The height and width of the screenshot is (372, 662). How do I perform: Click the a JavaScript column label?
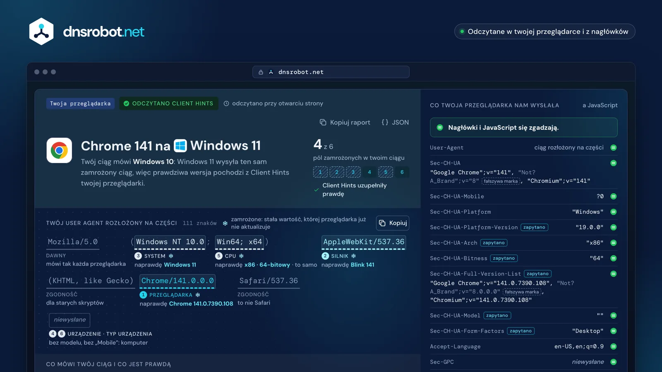point(600,105)
